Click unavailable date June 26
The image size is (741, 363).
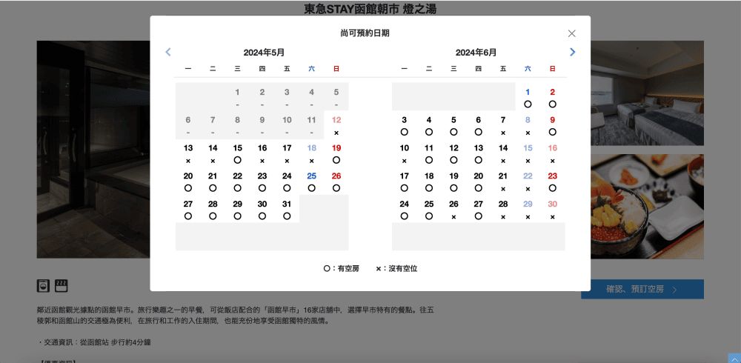point(453,210)
